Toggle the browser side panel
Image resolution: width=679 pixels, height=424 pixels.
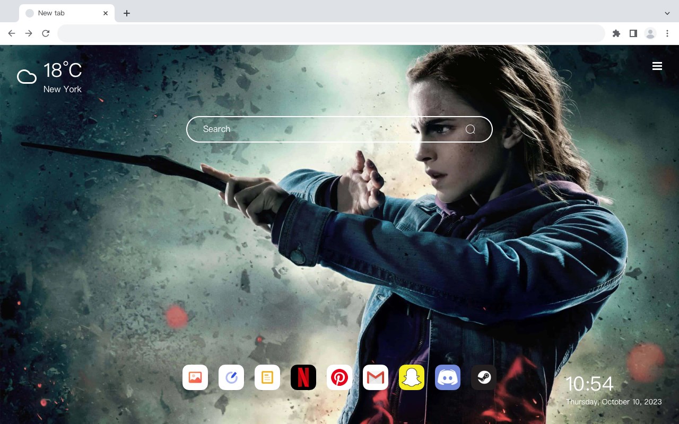[x=633, y=33]
